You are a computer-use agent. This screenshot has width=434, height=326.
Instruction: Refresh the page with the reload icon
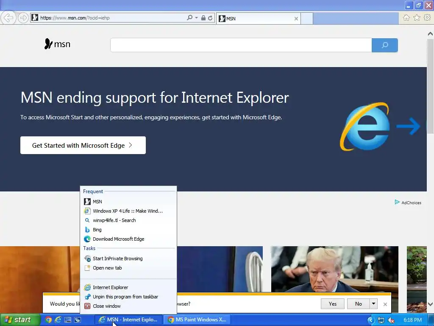210,18
